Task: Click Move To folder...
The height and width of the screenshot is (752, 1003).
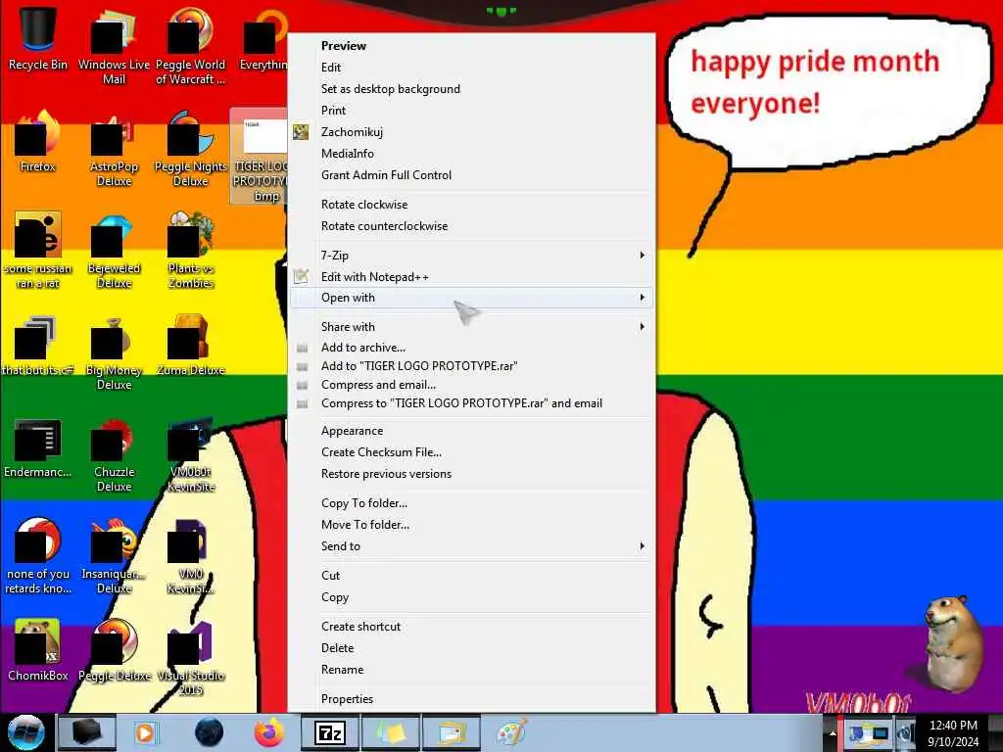Action: 471,525
